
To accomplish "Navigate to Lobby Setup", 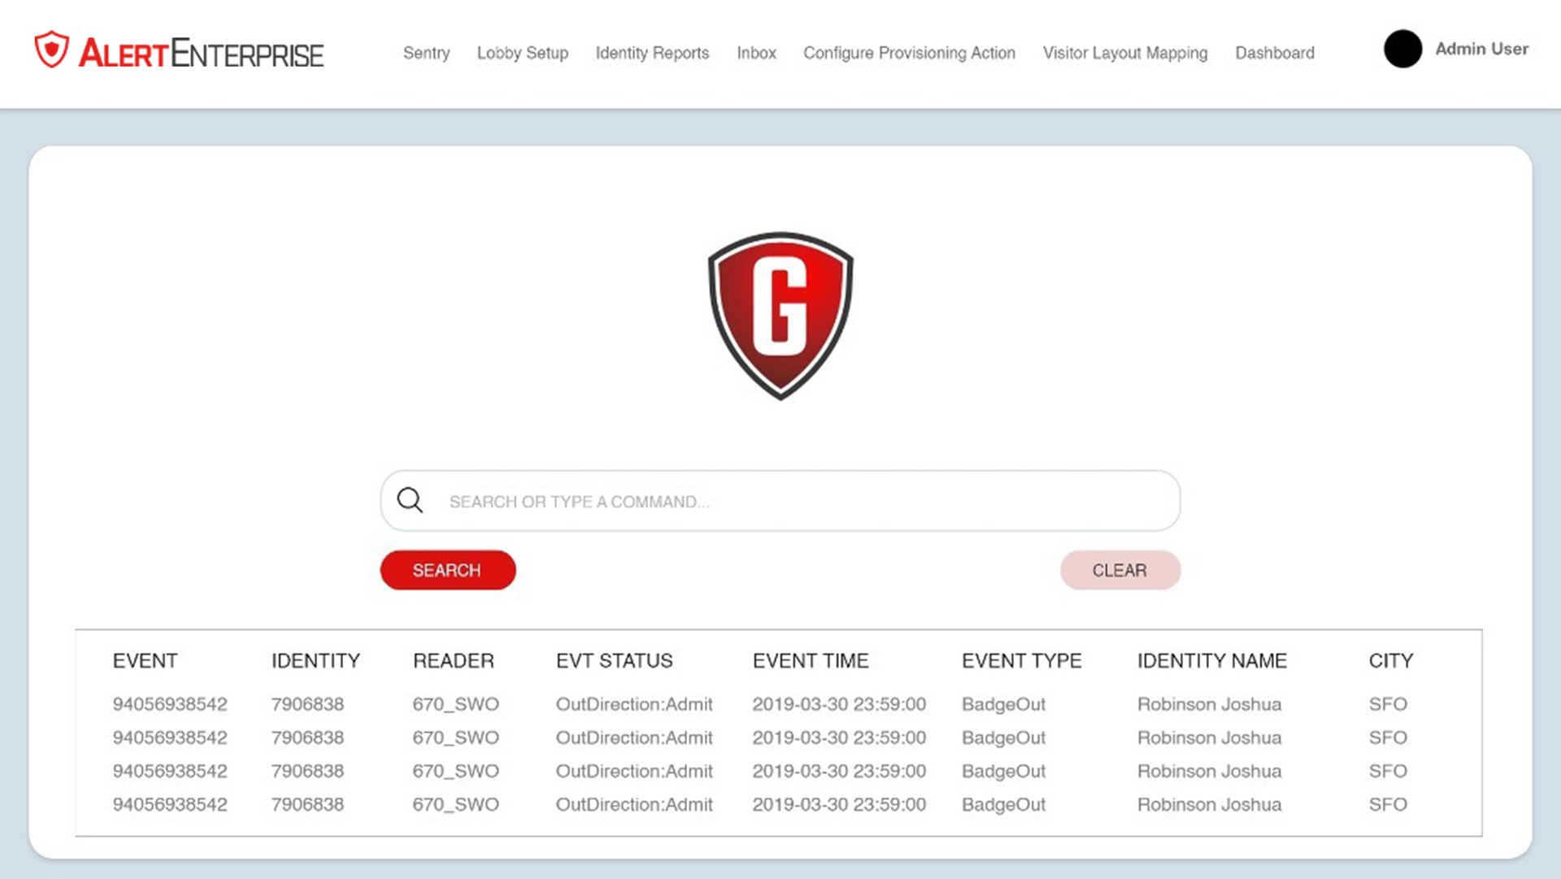I will click(x=523, y=53).
